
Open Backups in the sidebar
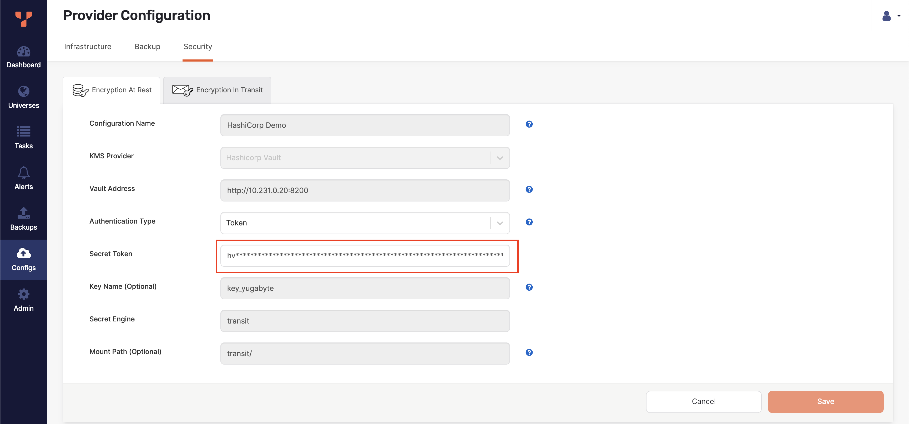point(24,218)
